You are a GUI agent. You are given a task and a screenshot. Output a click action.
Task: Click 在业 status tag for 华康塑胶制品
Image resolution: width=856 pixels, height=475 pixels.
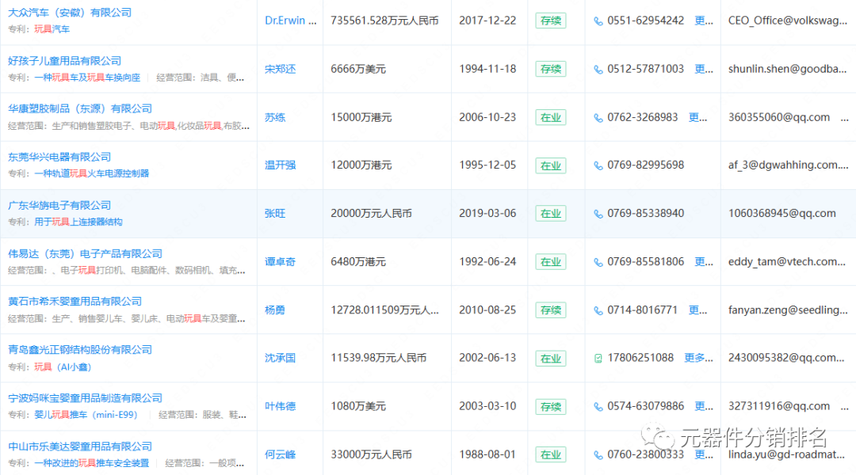tap(550, 117)
